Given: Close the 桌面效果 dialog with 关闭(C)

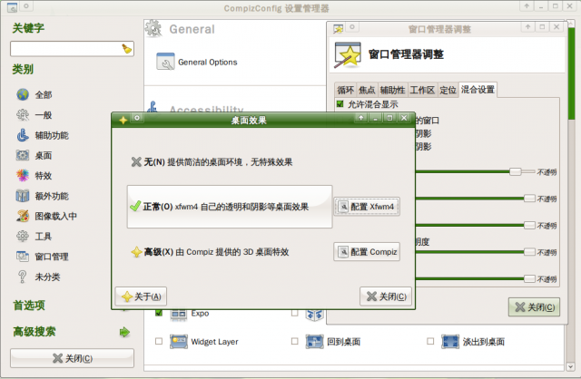Looking at the screenshot, I should [386, 296].
